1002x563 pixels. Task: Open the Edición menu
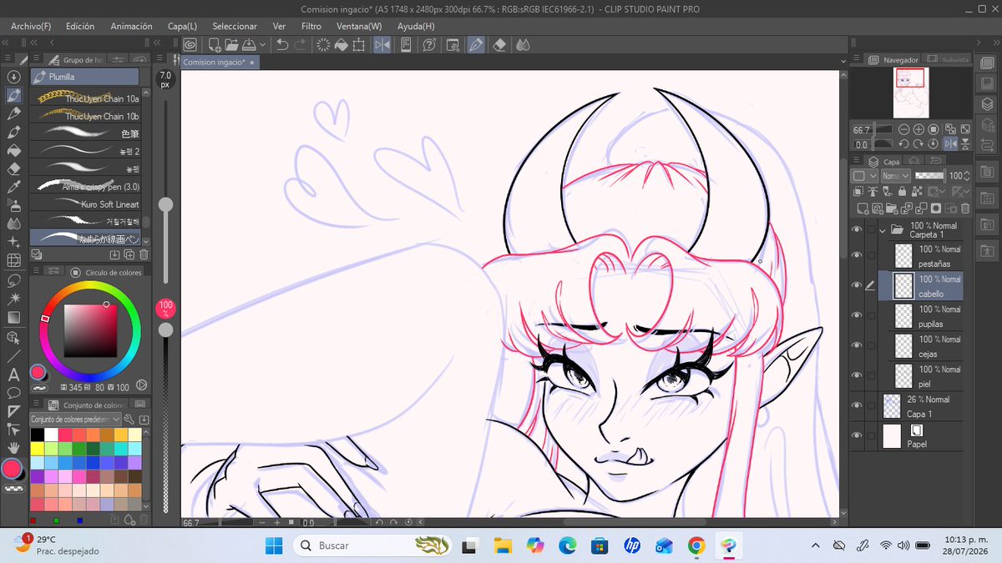coord(79,26)
